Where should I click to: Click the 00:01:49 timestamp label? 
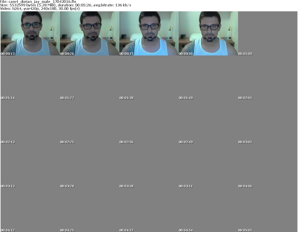pos(186,98)
